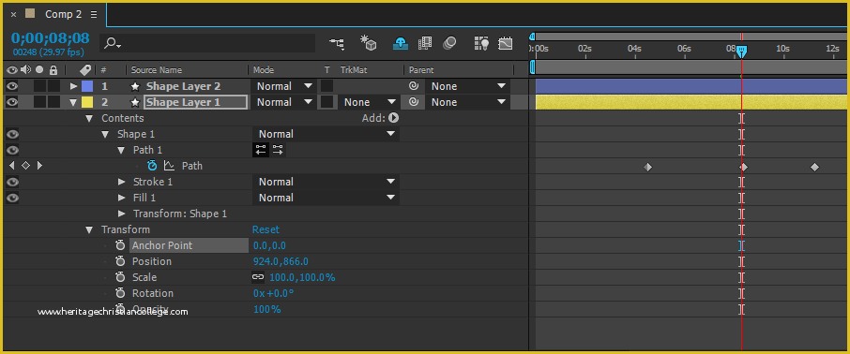The width and height of the screenshot is (850, 354).
Task: Open Shape Layer 1 TrkMat dropdown
Action: [368, 102]
